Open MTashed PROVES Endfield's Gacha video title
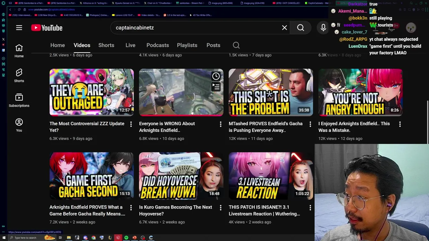 tap(265, 127)
